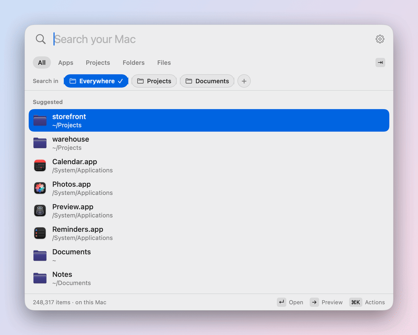Click the right-arrow Preview key icon
This screenshot has width=418, height=335.
tap(314, 302)
